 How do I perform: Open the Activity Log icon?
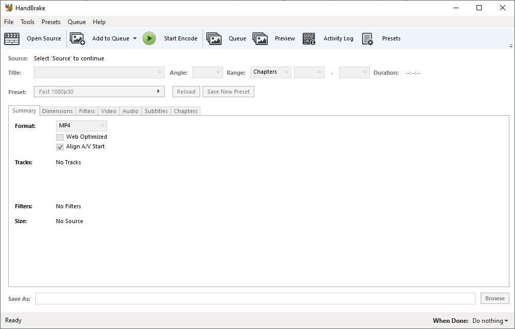309,38
